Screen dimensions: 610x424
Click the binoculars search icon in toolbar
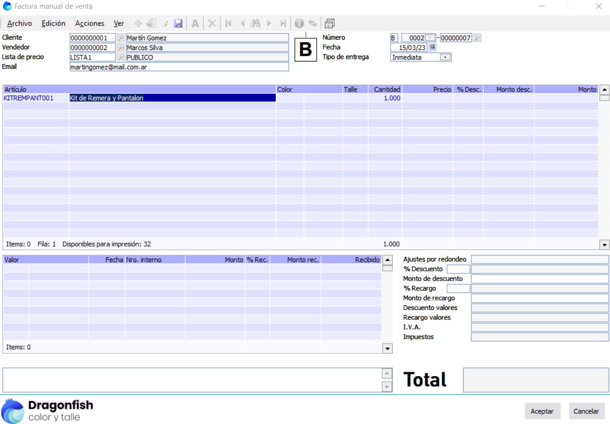coord(256,23)
